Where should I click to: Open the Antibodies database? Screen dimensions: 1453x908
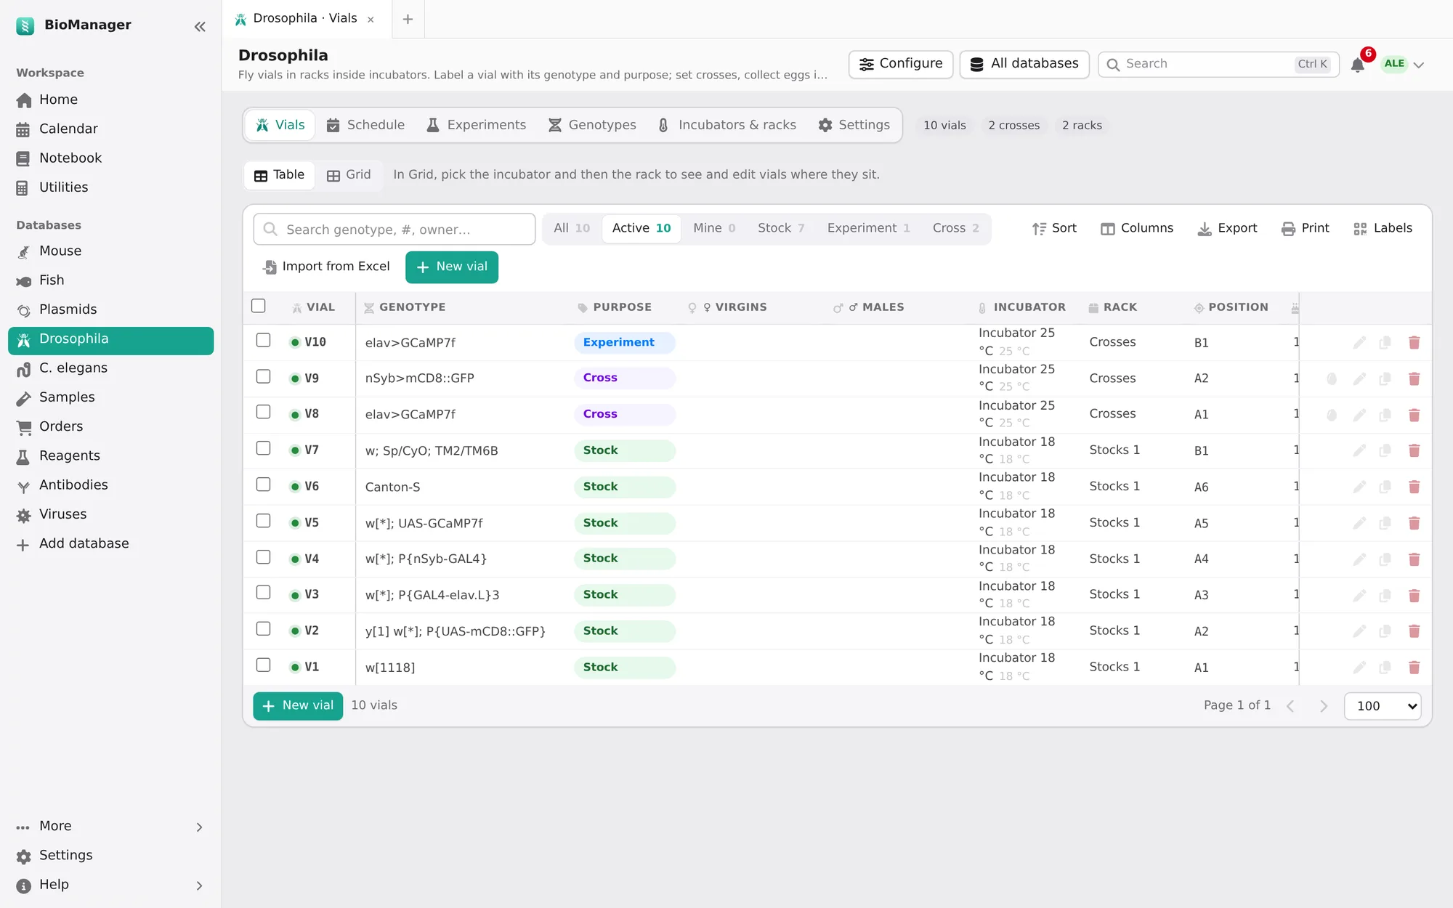click(110, 485)
